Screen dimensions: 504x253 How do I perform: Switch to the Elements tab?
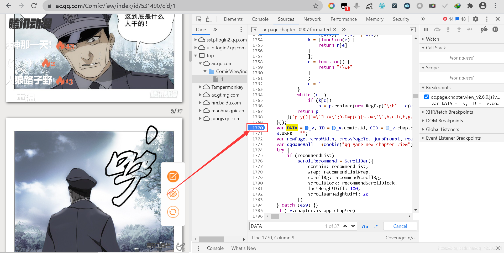[233, 19]
